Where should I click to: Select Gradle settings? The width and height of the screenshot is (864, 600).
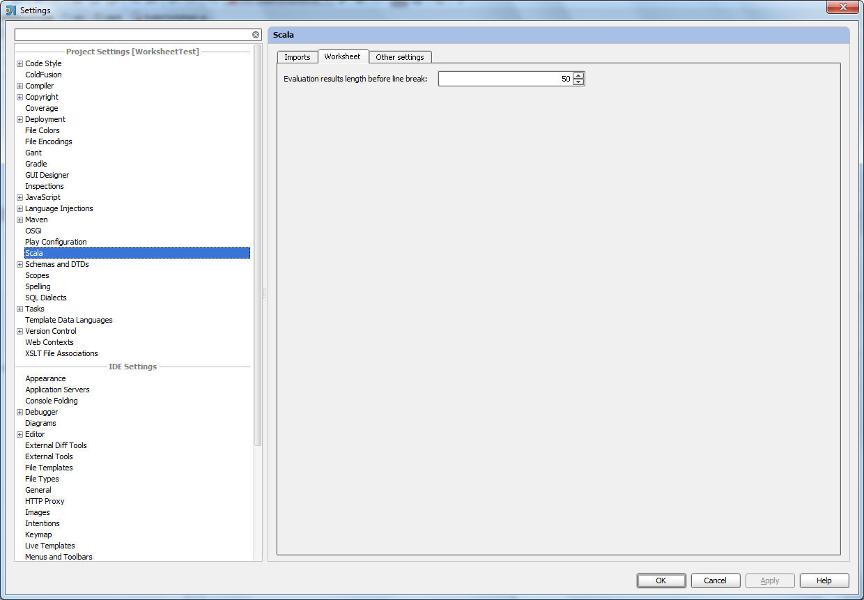[x=36, y=164]
